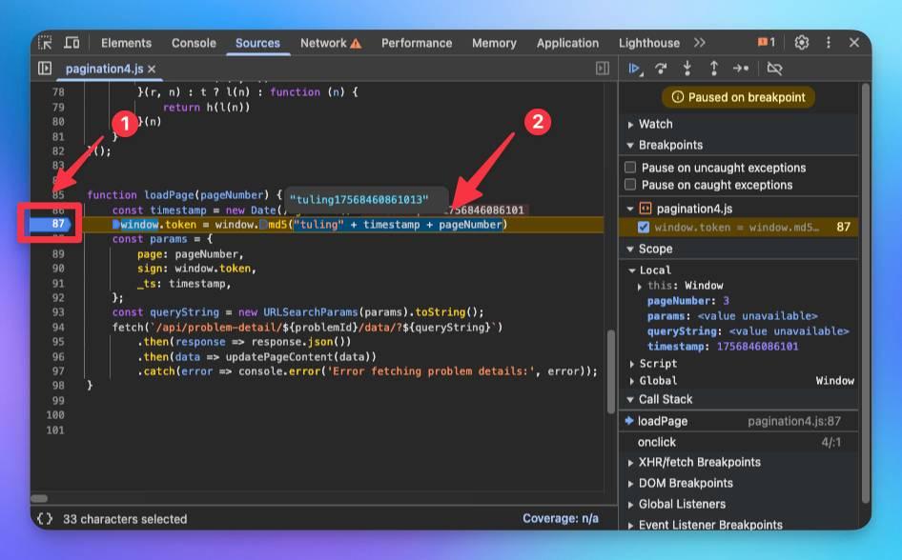
Task: Close the DevTools panel
Action: click(854, 43)
